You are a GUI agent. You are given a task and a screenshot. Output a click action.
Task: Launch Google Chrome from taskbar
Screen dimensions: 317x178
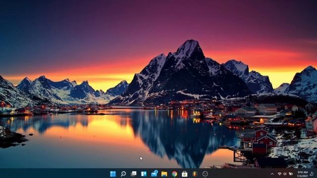[x=174, y=174]
